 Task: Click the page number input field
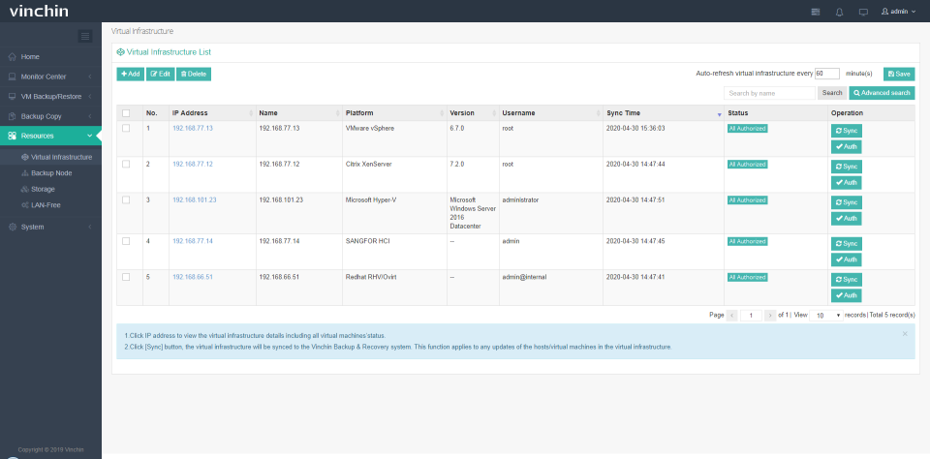pyautogui.click(x=751, y=316)
